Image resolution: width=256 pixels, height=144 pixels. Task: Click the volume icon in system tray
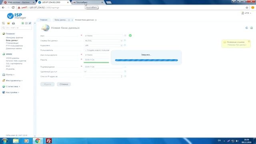(x=237, y=141)
